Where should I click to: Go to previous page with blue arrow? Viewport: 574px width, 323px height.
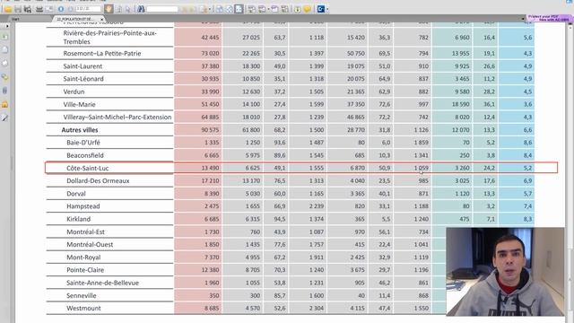[61, 9]
